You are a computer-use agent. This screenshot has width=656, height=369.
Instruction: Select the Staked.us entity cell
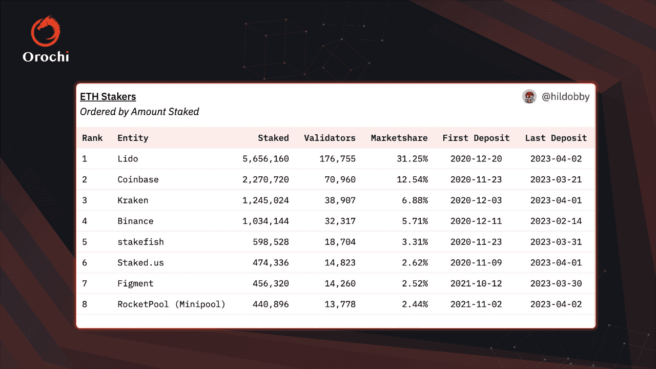(140, 263)
